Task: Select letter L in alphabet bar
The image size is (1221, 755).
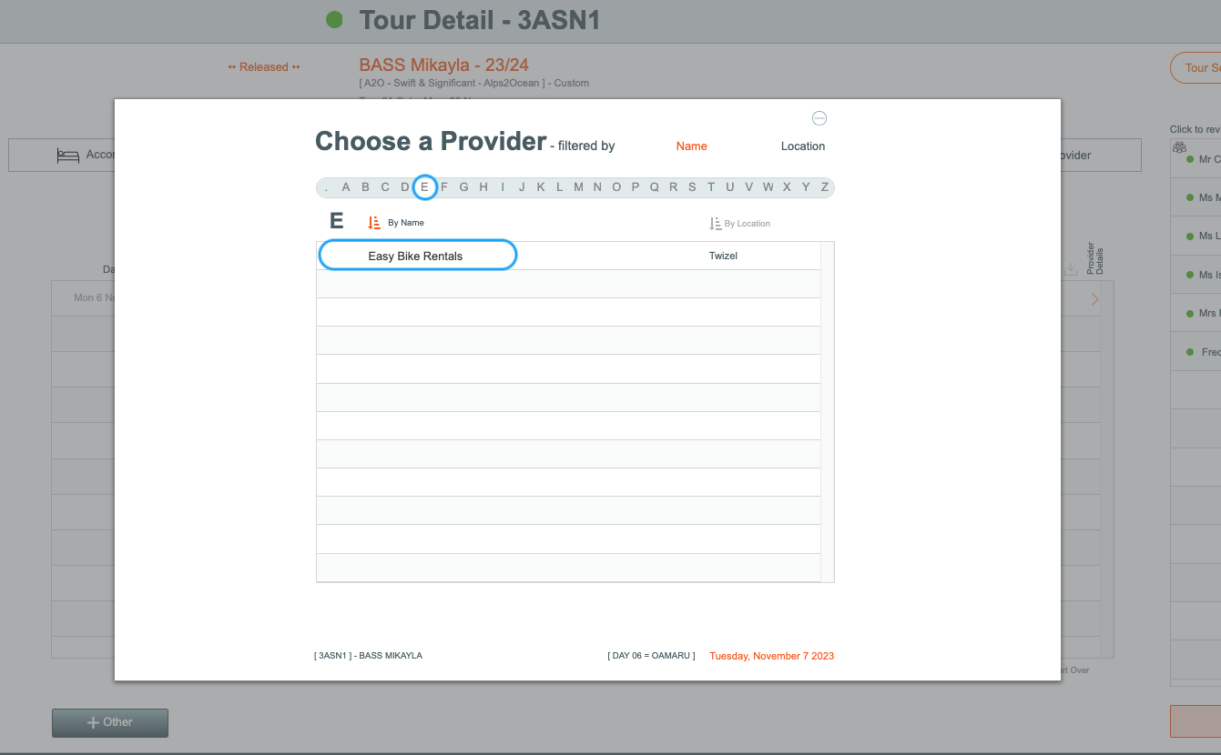Action: [559, 187]
